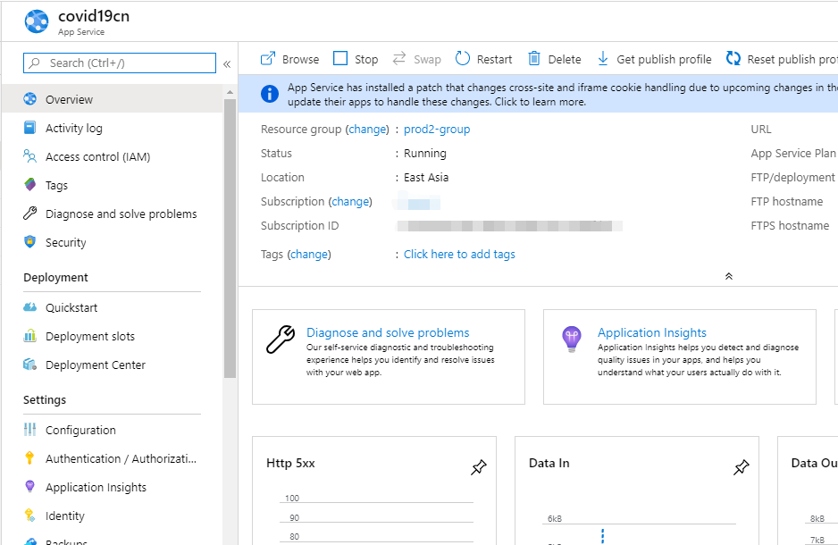The image size is (838, 545).
Task: Click the wrench icon beside Diagnose and solve problems in sidebar
Action: click(30, 214)
